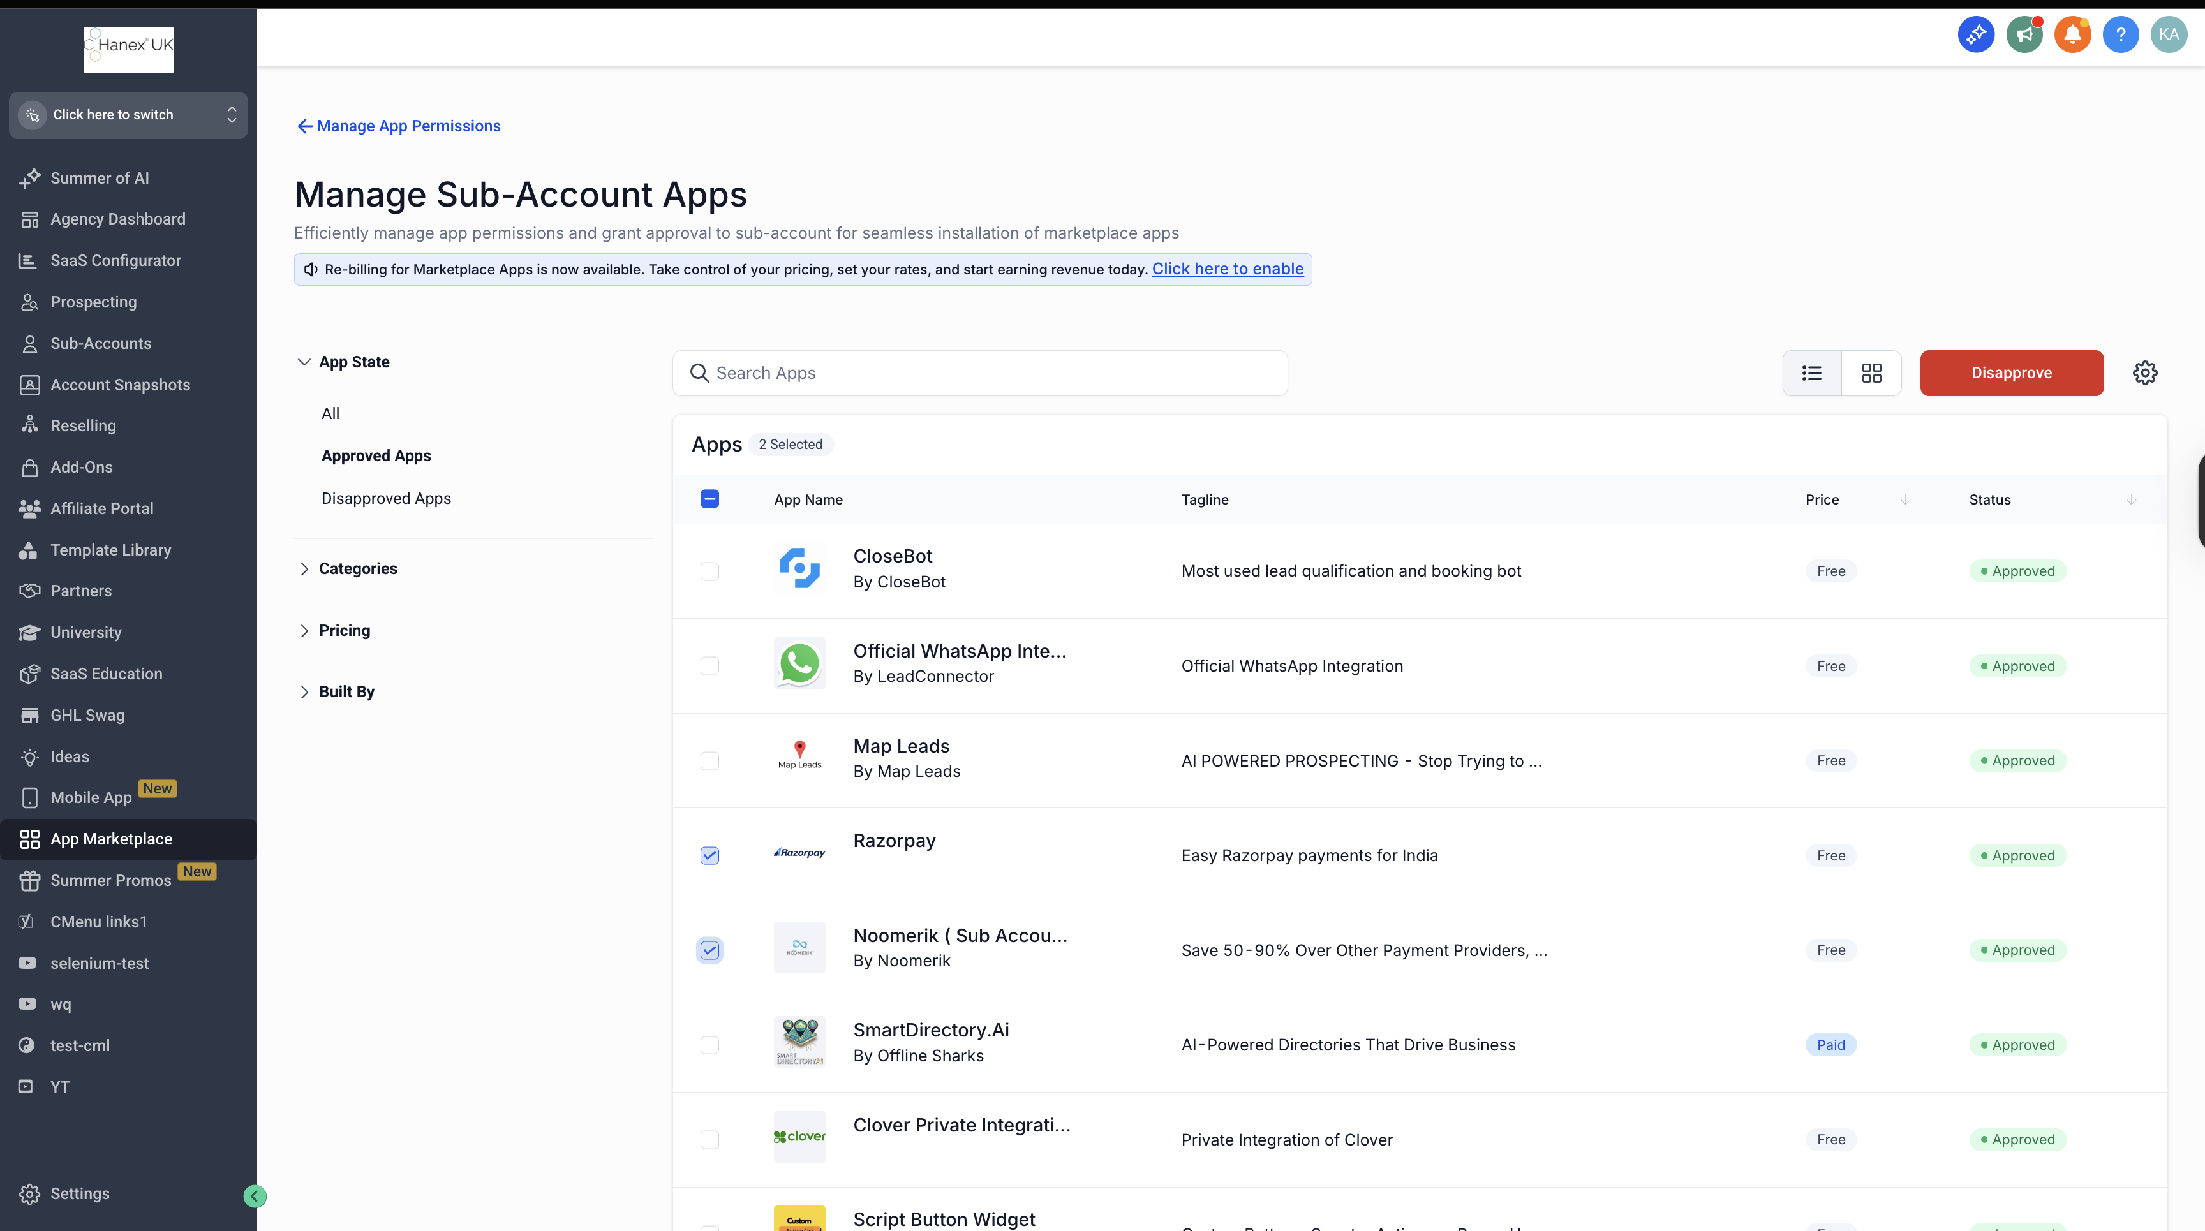Switch to list view layout
The width and height of the screenshot is (2205, 1231).
click(x=1811, y=373)
